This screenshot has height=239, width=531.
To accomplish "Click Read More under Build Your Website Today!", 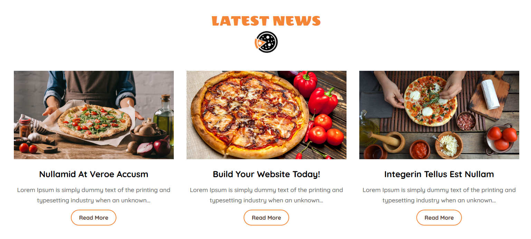I will tap(266, 218).
